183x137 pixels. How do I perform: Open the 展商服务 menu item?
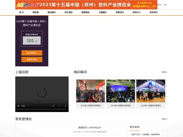(x=86, y=12)
